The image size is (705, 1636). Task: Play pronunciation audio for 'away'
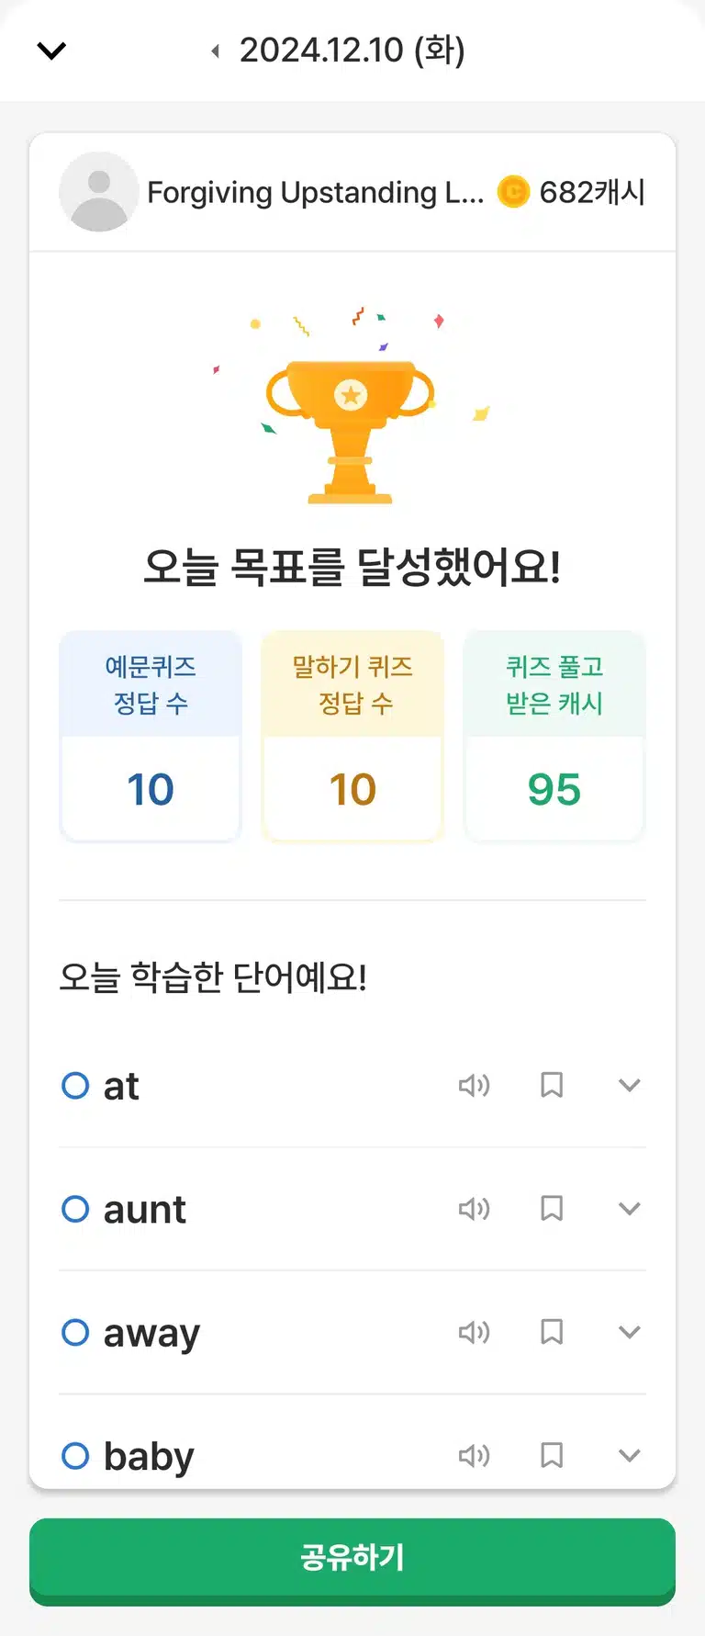[474, 1332]
